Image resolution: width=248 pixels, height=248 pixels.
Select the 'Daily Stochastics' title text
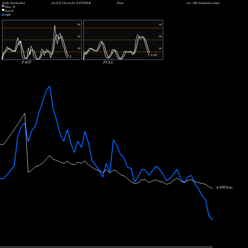pyautogui.click(x=13, y=3)
